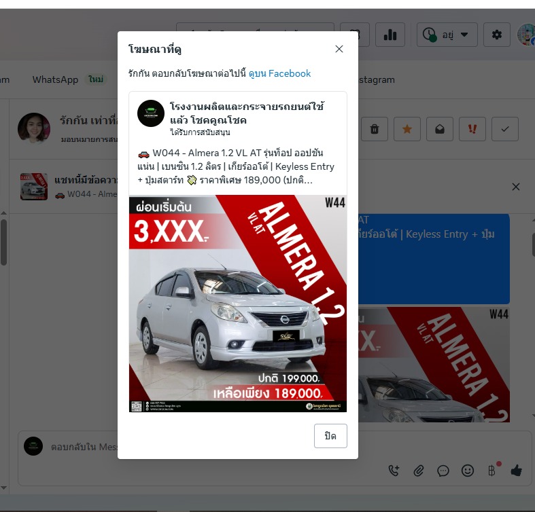Mark conversation with the star icon
This screenshot has height=512, width=535.
pos(407,129)
